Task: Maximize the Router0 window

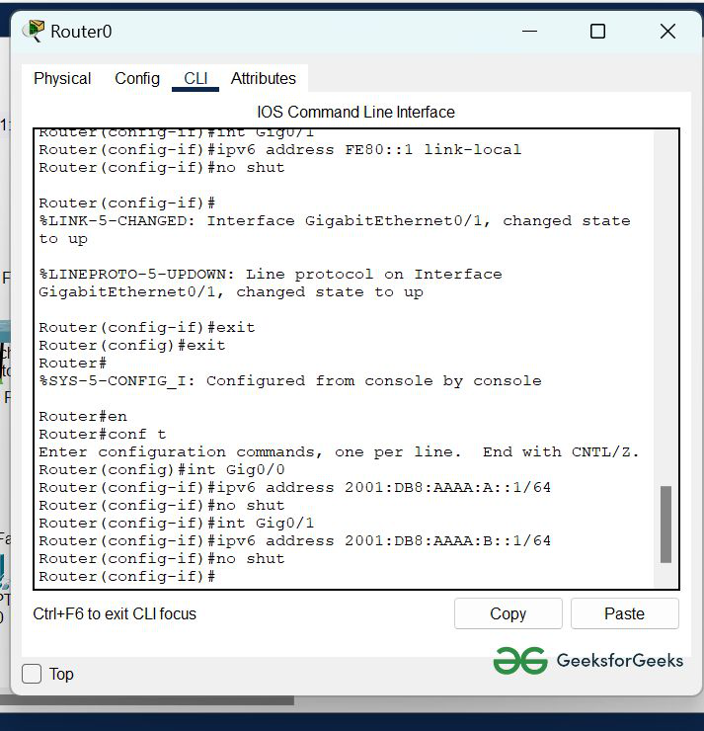Action: [x=597, y=32]
